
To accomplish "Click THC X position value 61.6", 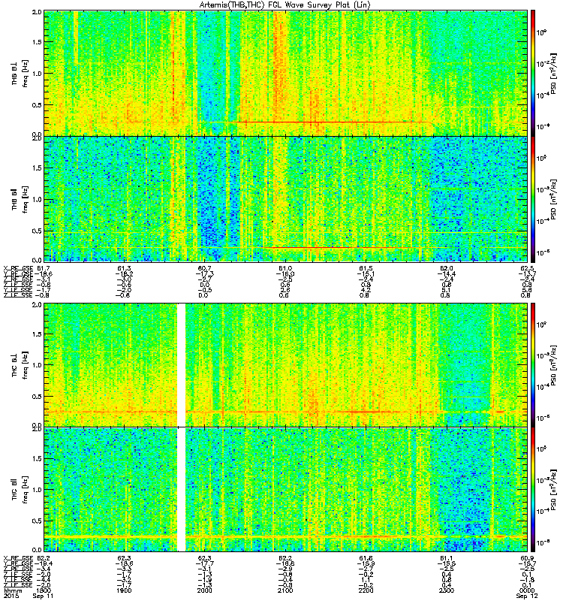I will (x=366, y=558).
